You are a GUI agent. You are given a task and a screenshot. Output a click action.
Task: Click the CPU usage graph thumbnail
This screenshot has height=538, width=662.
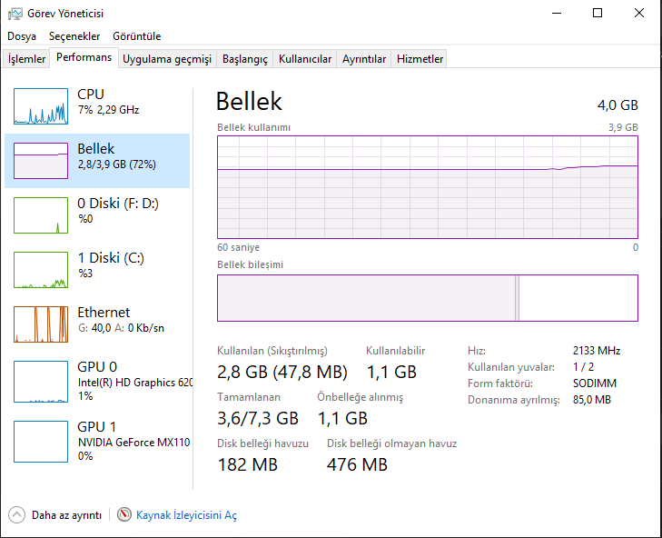pyautogui.click(x=41, y=106)
